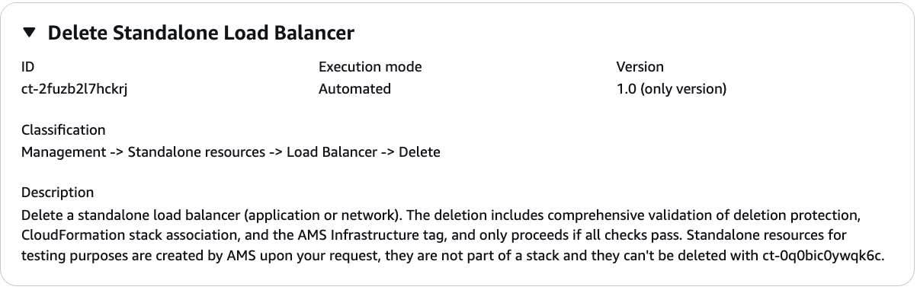Collapse the Delete Standalone Load Balancer section
The image size is (917, 290).
29,33
